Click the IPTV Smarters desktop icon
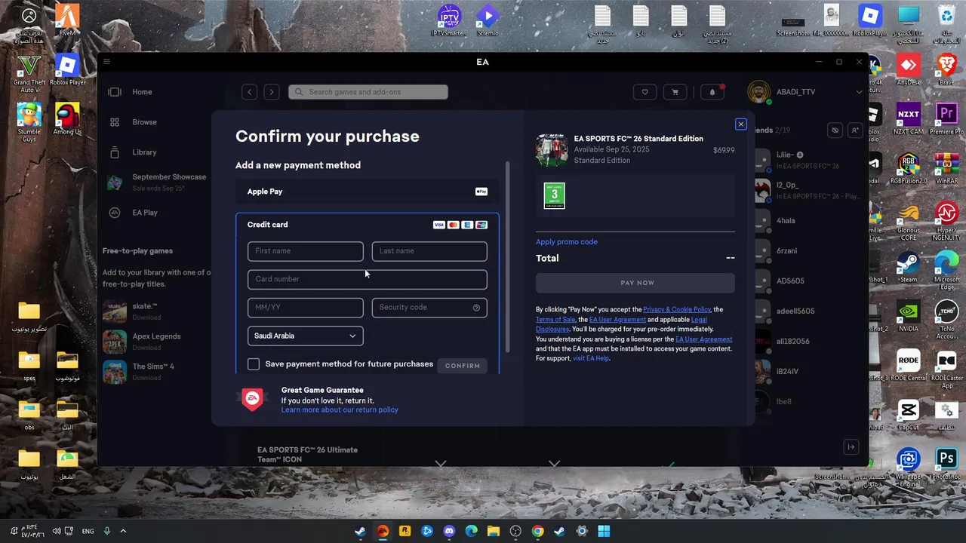Screen dimensions: 966x543 [x=449, y=20]
